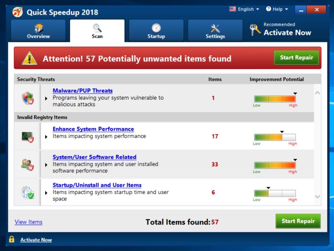The width and height of the screenshot is (334, 251).
Task: Close the Quick Speedup window
Action: pos(317,10)
